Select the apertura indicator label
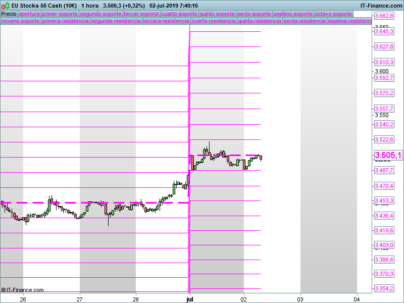This screenshot has height=303, width=404. tap(29, 14)
